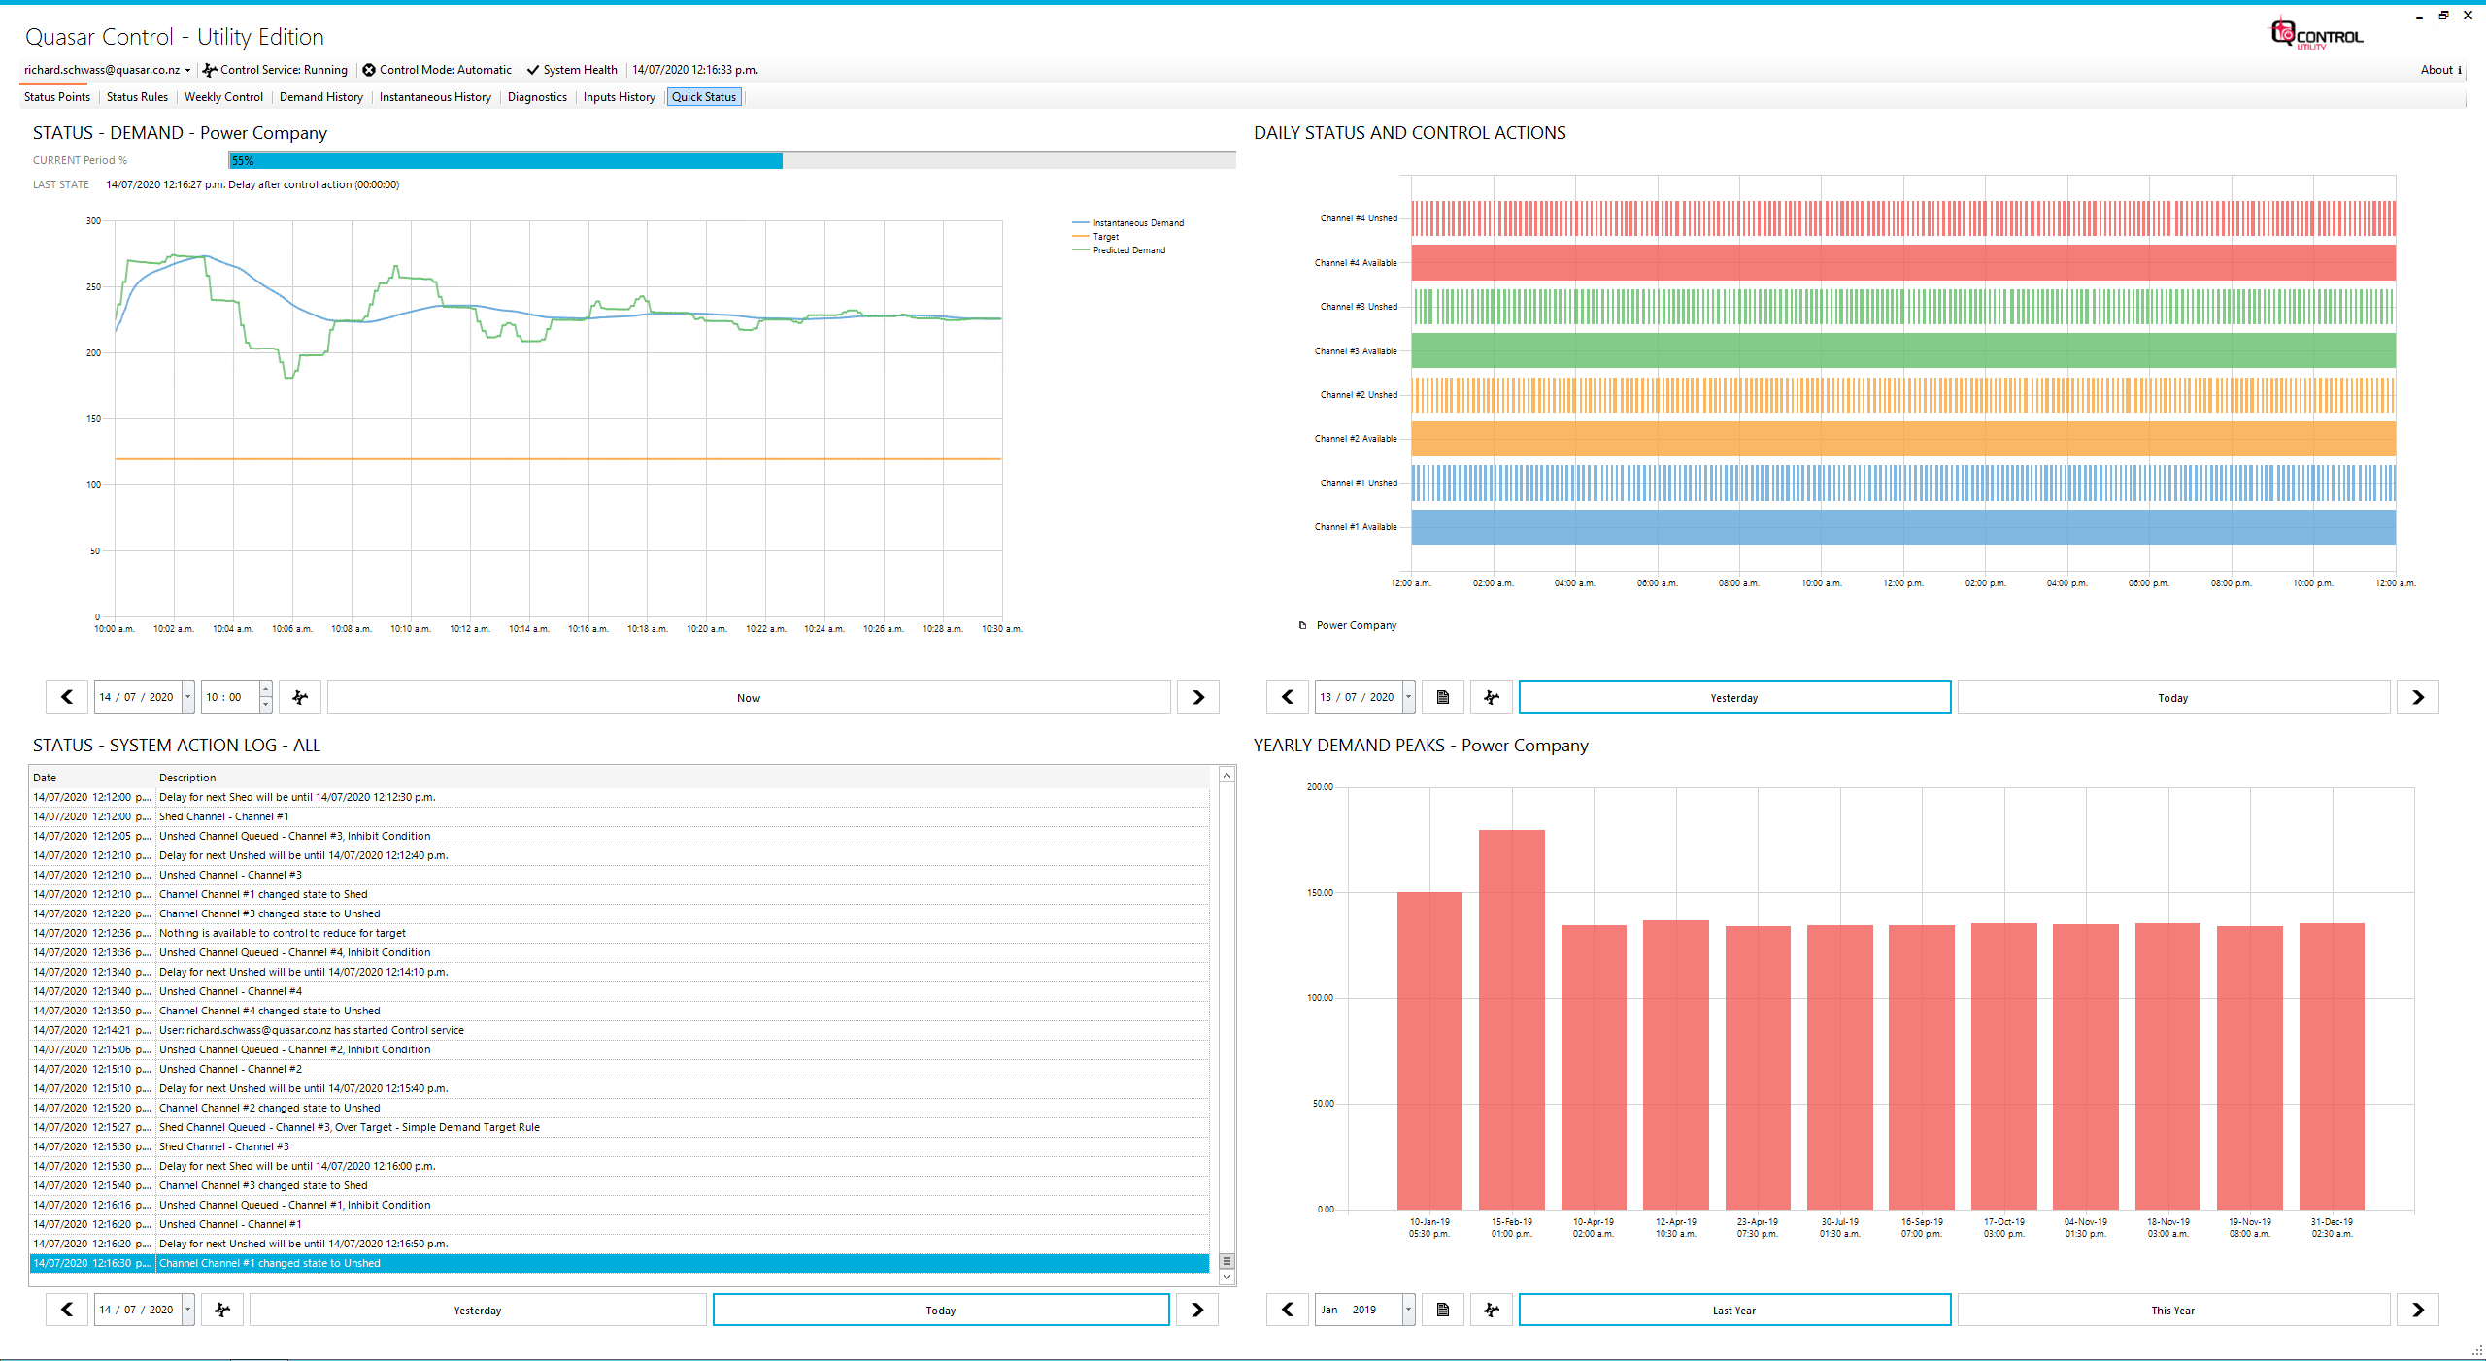Go to next day in Daily Status chart
The width and height of the screenshot is (2486, 1361).
(2418, 697)
